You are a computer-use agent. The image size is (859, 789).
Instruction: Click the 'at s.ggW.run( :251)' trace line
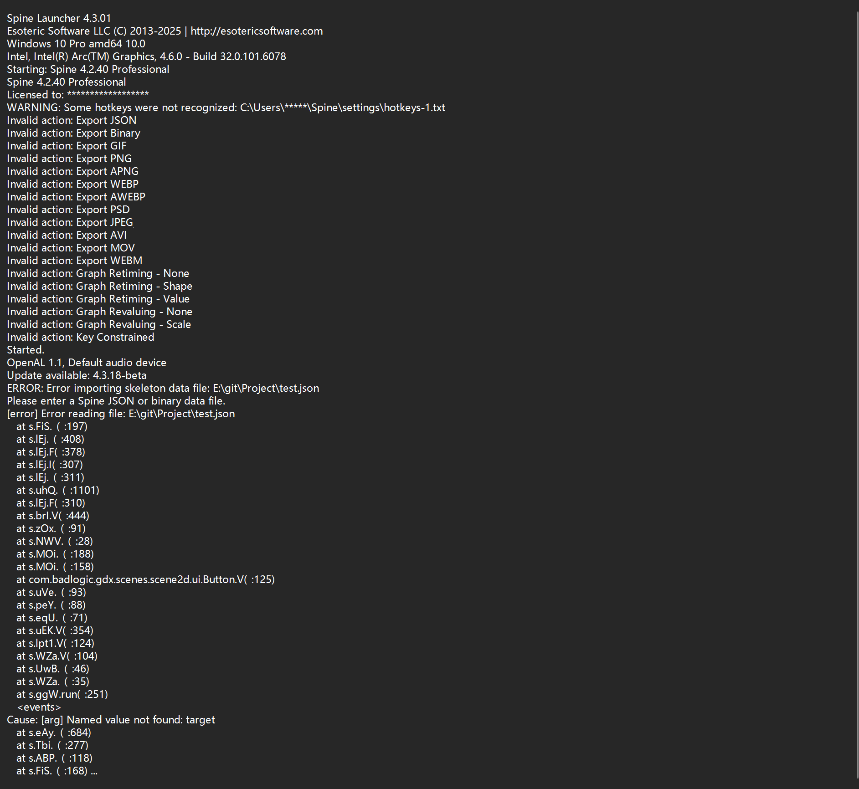tap(62, 694)
